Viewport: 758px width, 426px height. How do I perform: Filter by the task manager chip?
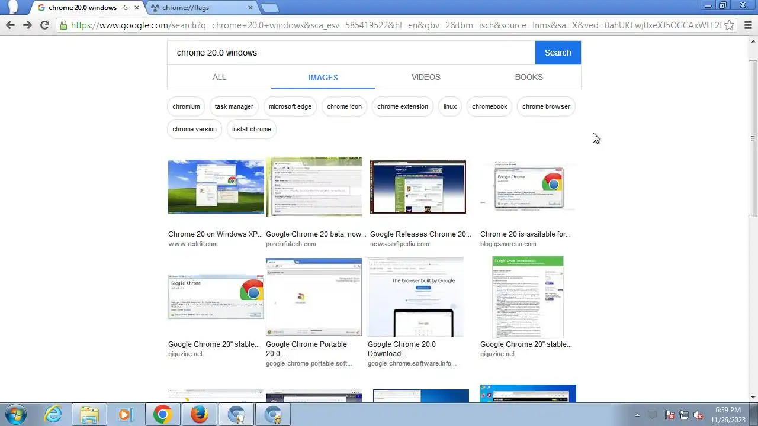pyautogui.click(x=234, y=106)
